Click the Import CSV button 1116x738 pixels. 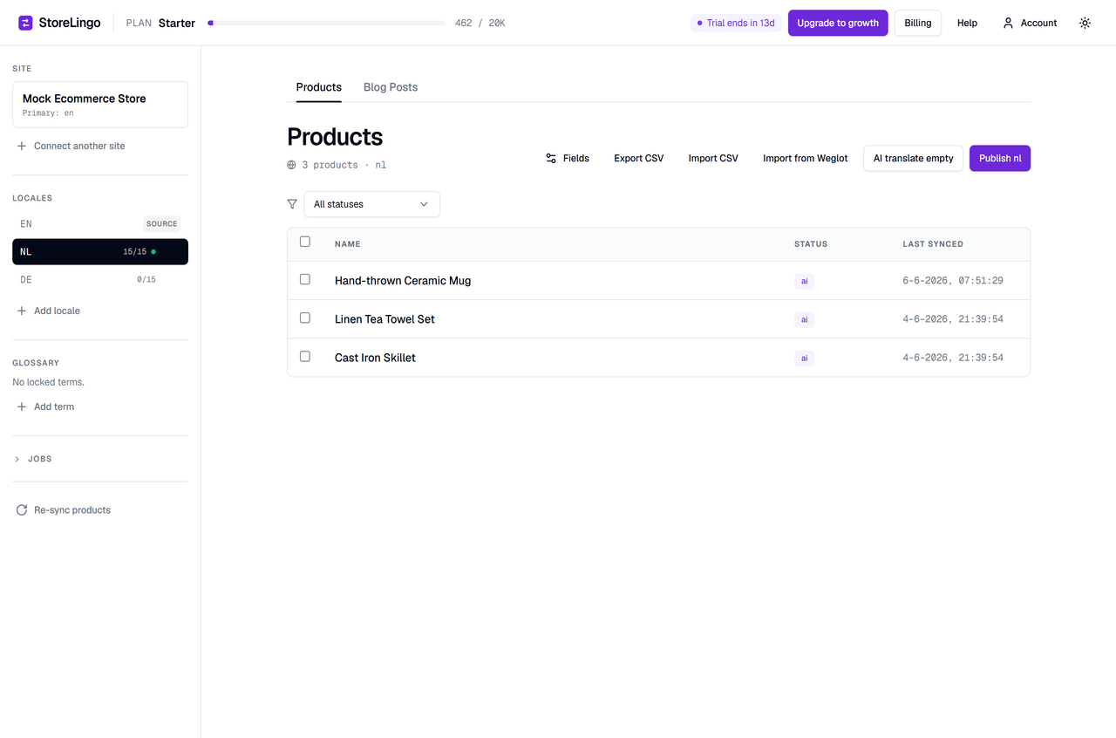pyautogui.click(x=713, y=158)
